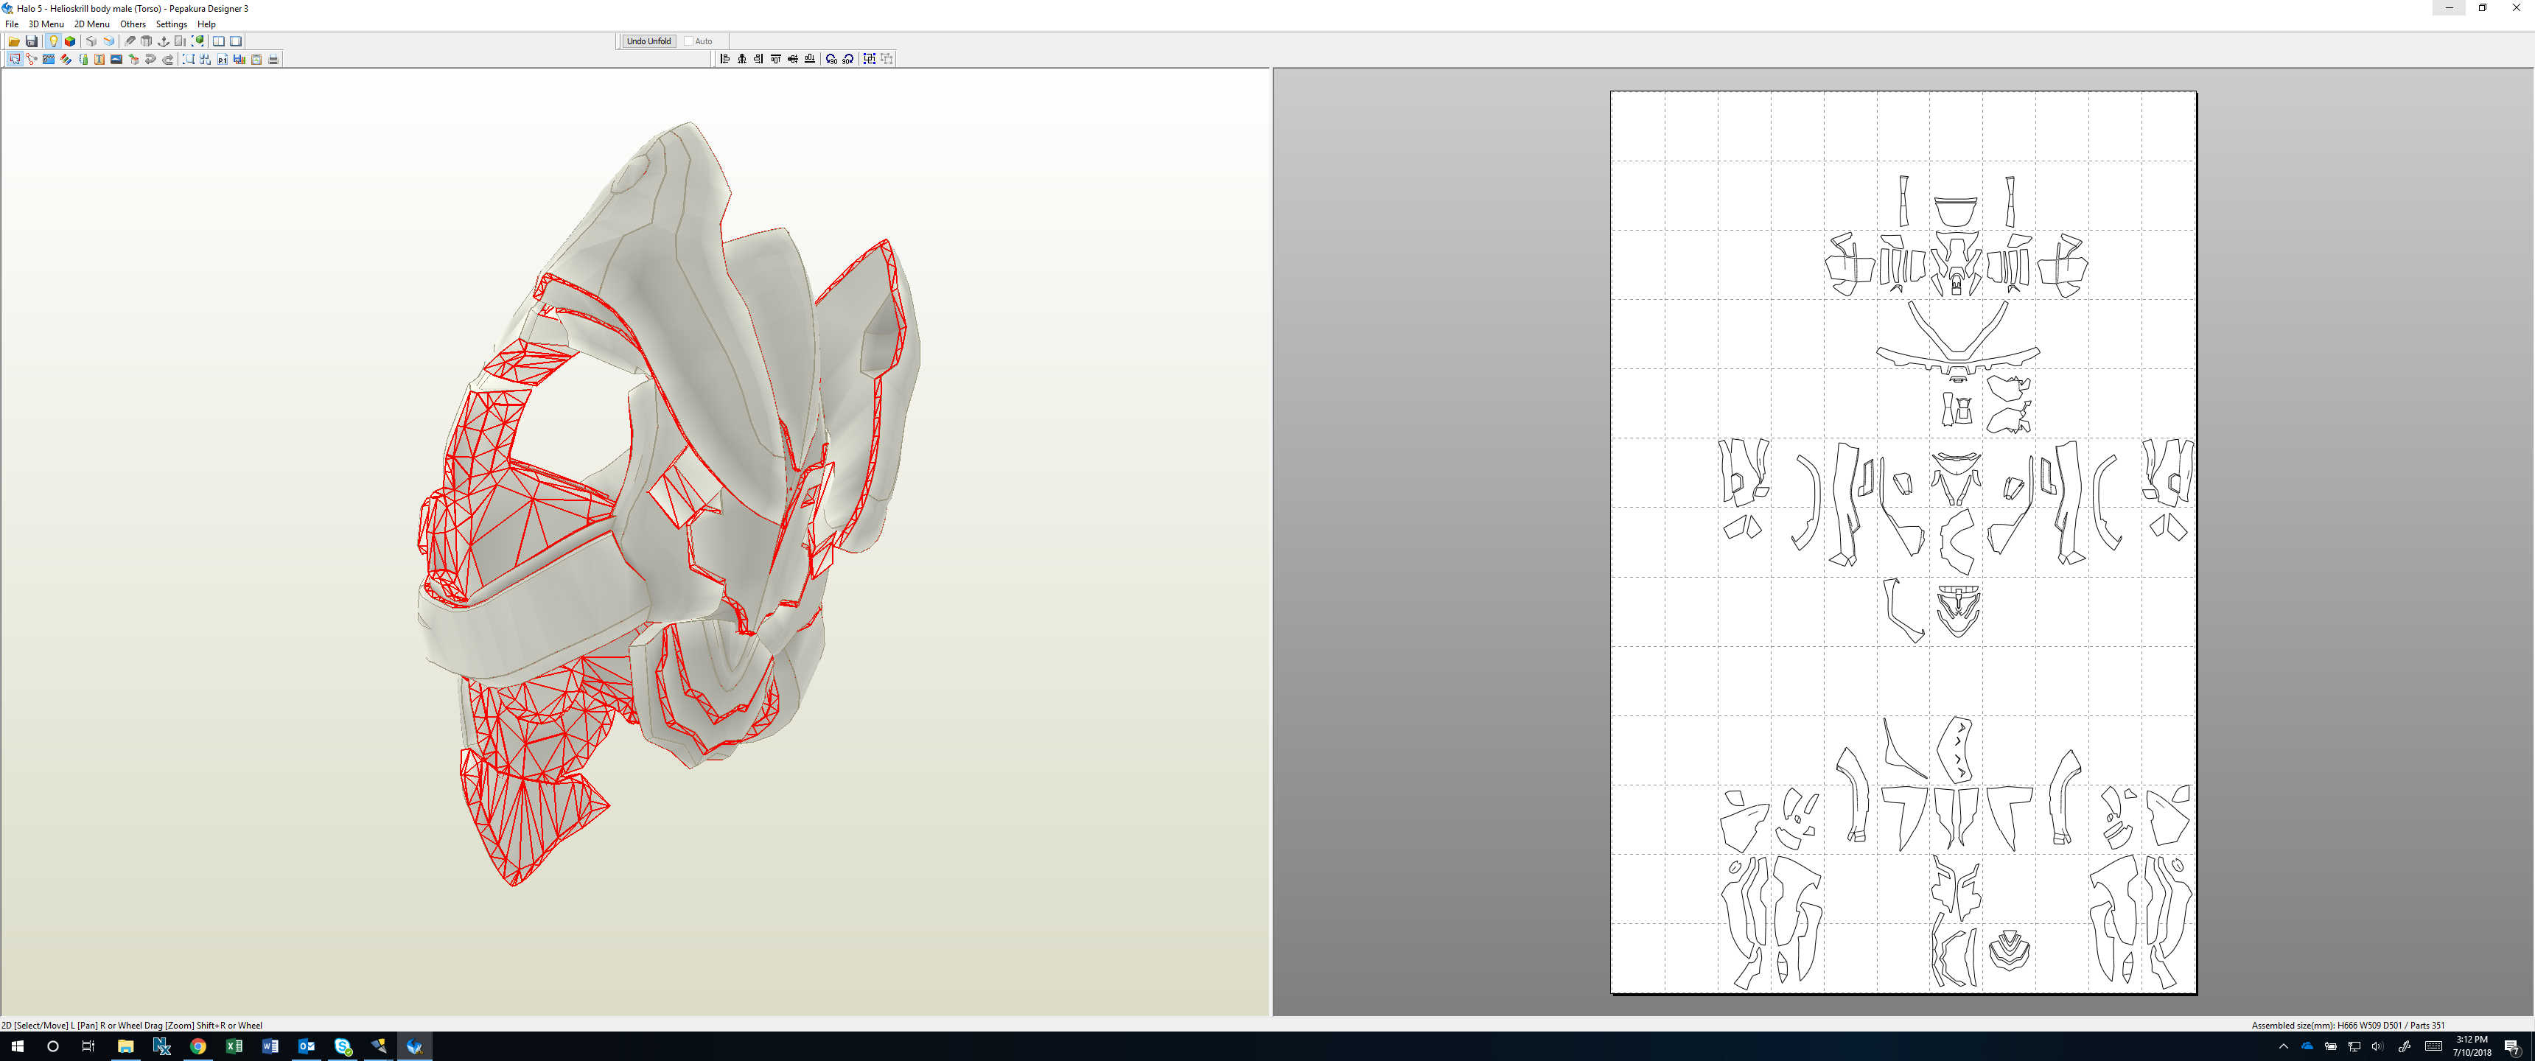Open the 3D Menu
This screenshot has width=2535, height=1061.
pos(45,24)
